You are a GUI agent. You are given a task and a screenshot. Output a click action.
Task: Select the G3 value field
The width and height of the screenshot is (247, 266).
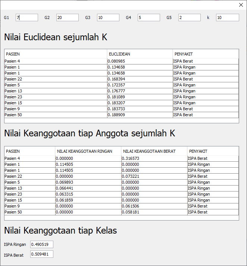click(108, 18)
